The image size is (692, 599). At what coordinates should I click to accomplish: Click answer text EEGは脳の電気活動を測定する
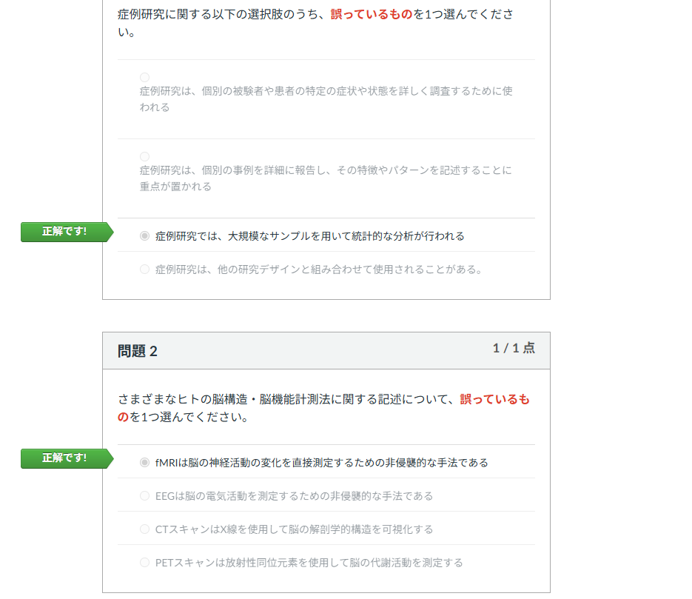click(x=294, y=496)
